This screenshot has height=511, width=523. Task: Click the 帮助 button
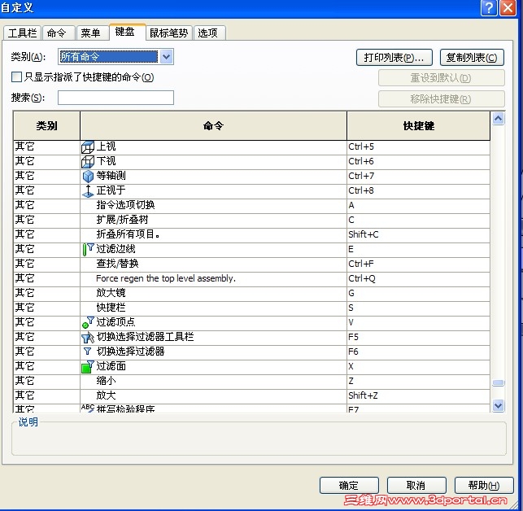[x=484, y=485]
